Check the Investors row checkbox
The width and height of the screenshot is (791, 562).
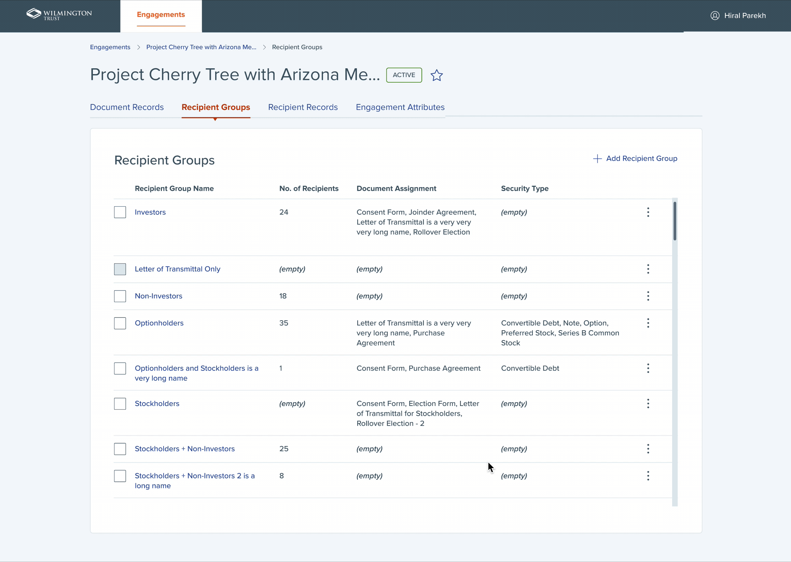tap(120, 212)
